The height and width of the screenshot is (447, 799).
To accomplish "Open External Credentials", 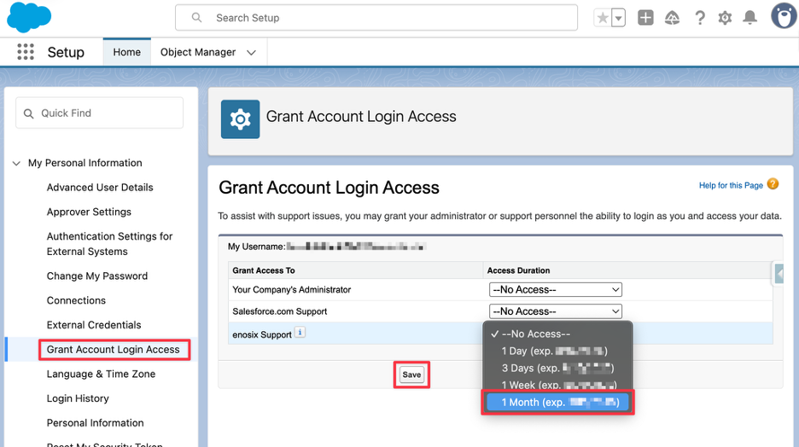I will [x=94, y=325].
